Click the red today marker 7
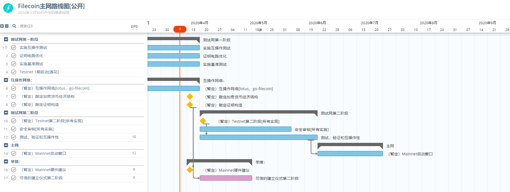510x192 pixels. coord(180,29)
